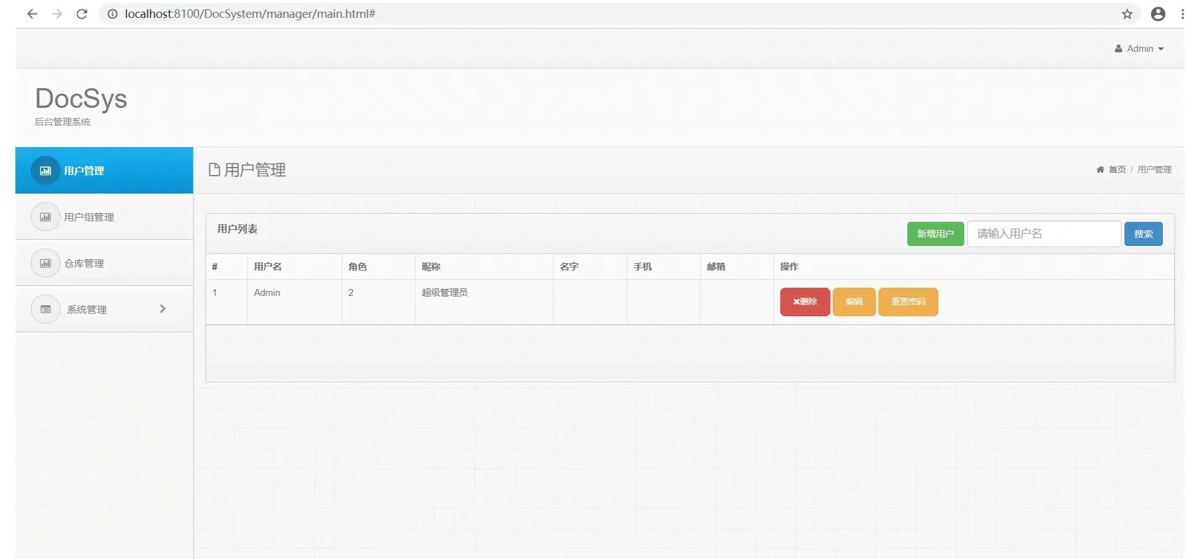
Task: Click the home icon in breadcrumb
Action: pyautogui.click(x=1100, y=169)
